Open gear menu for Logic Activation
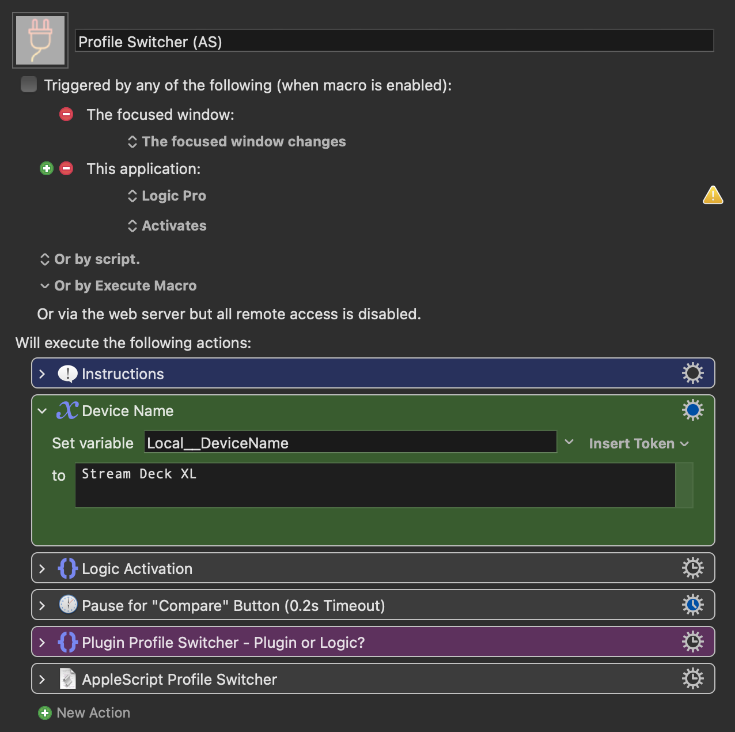The height and width of the screenshot is (732, 735). click(x=693, y=568)
